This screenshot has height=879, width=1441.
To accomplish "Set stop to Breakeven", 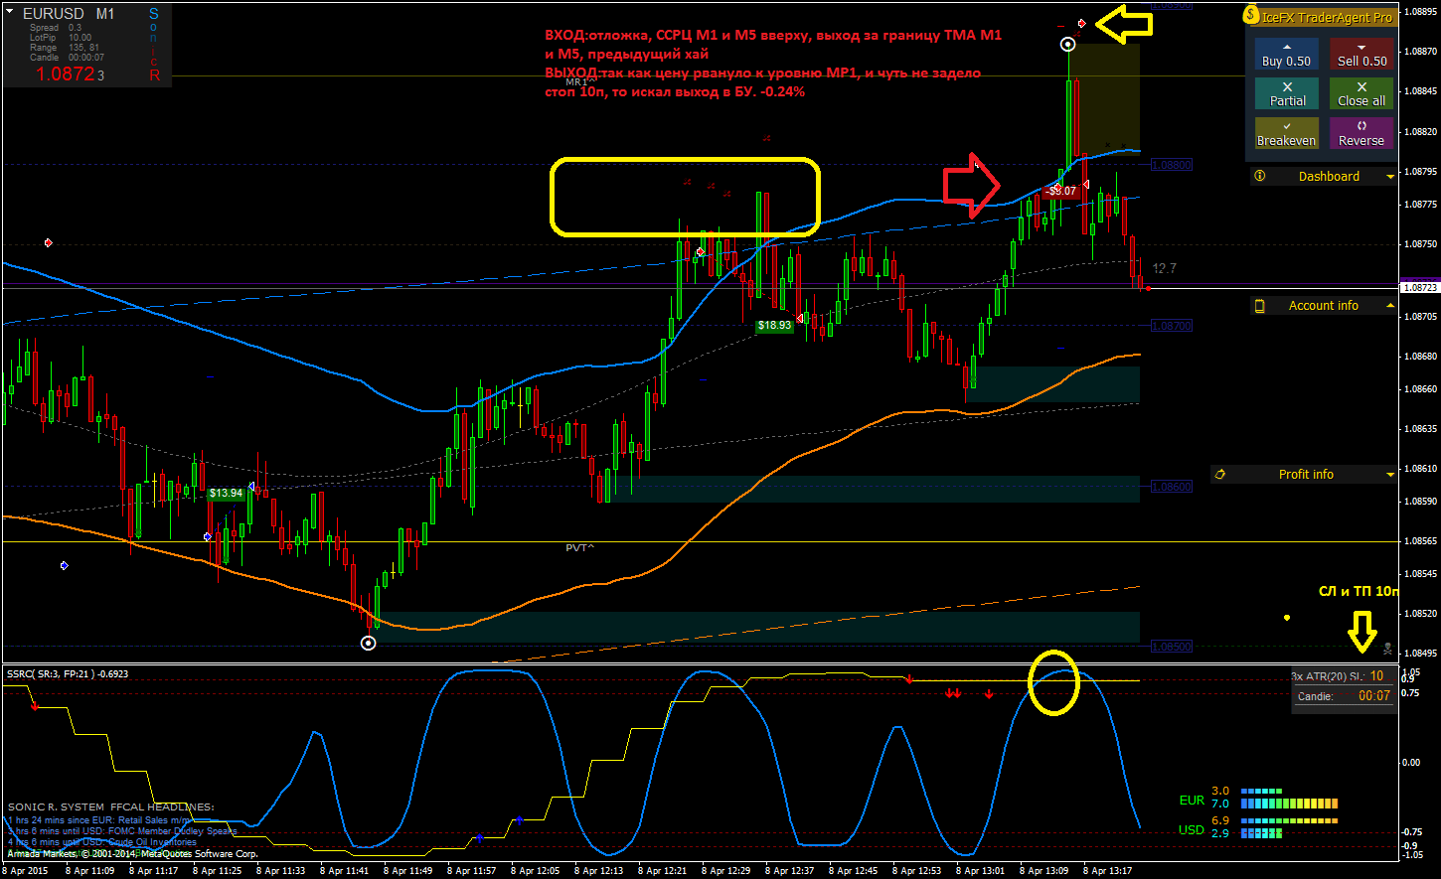I will pos(1286,133).
